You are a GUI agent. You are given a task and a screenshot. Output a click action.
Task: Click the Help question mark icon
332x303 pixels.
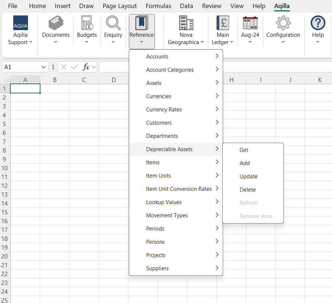tap(318, 23)
